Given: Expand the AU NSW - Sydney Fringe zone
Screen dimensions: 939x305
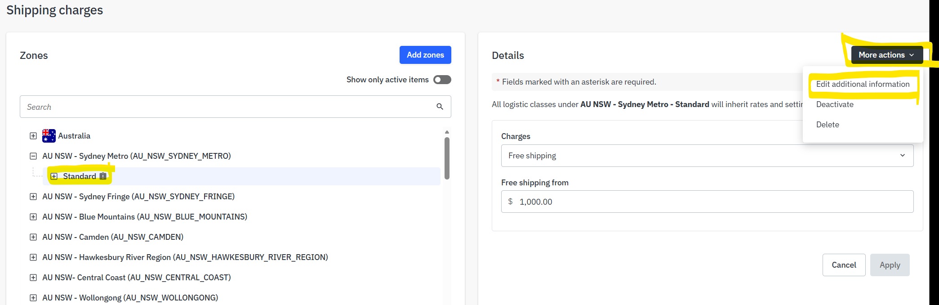Looking at the screenshot, I should pyautogui.click(x=33, y=197).
